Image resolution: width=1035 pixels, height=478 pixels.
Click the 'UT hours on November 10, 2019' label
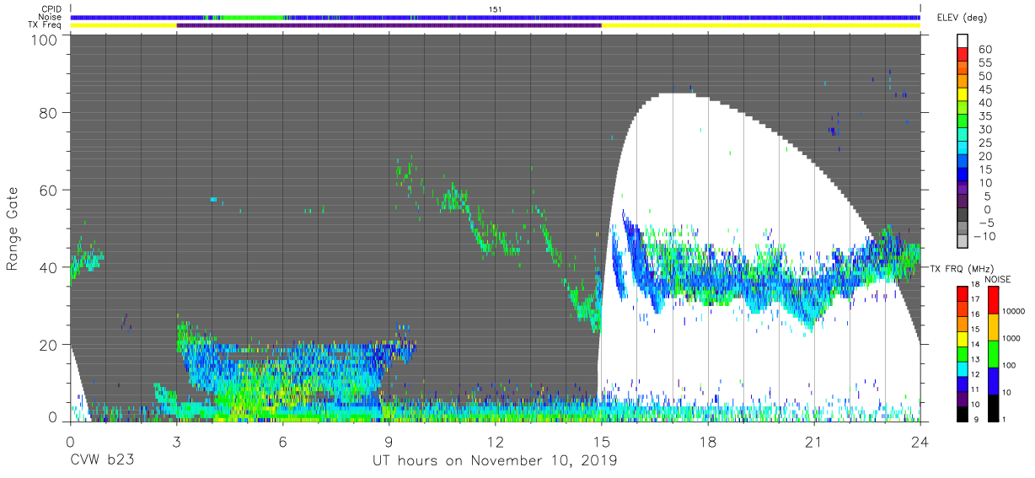[496, 461]
